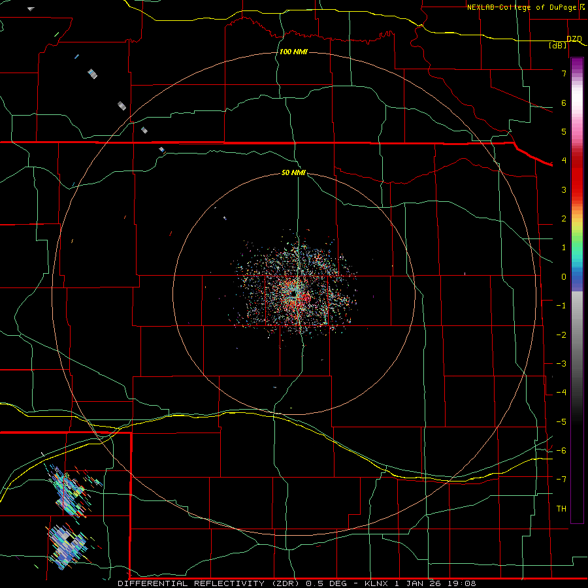Click the -1 value on the scale
The width and height of the screenshot is (588, 588).
tap(561, 306)
